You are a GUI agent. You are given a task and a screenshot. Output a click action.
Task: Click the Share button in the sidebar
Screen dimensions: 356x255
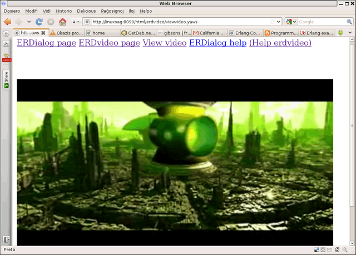point(6,80)
